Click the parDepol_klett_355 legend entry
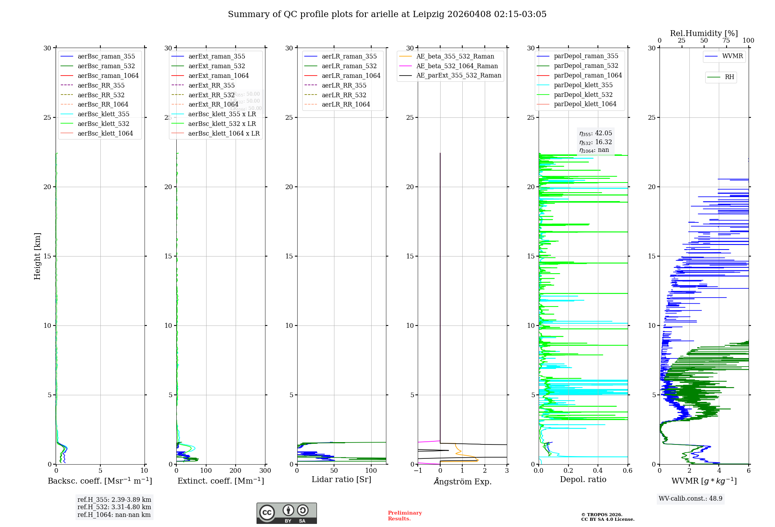 583,85
